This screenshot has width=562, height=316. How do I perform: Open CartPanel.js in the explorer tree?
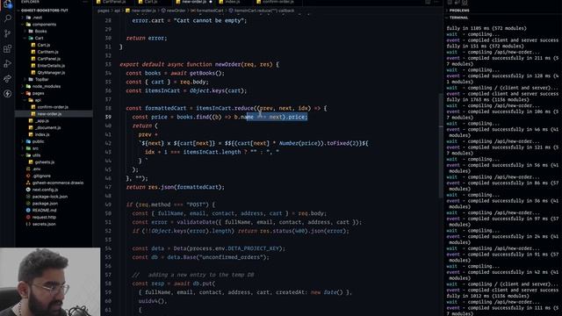pyautogui.click(x=49, y=59)
